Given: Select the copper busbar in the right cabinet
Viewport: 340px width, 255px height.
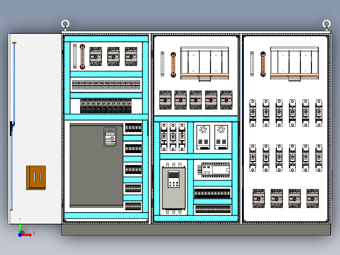Looking at the screenshot, I should pos(263,64).
